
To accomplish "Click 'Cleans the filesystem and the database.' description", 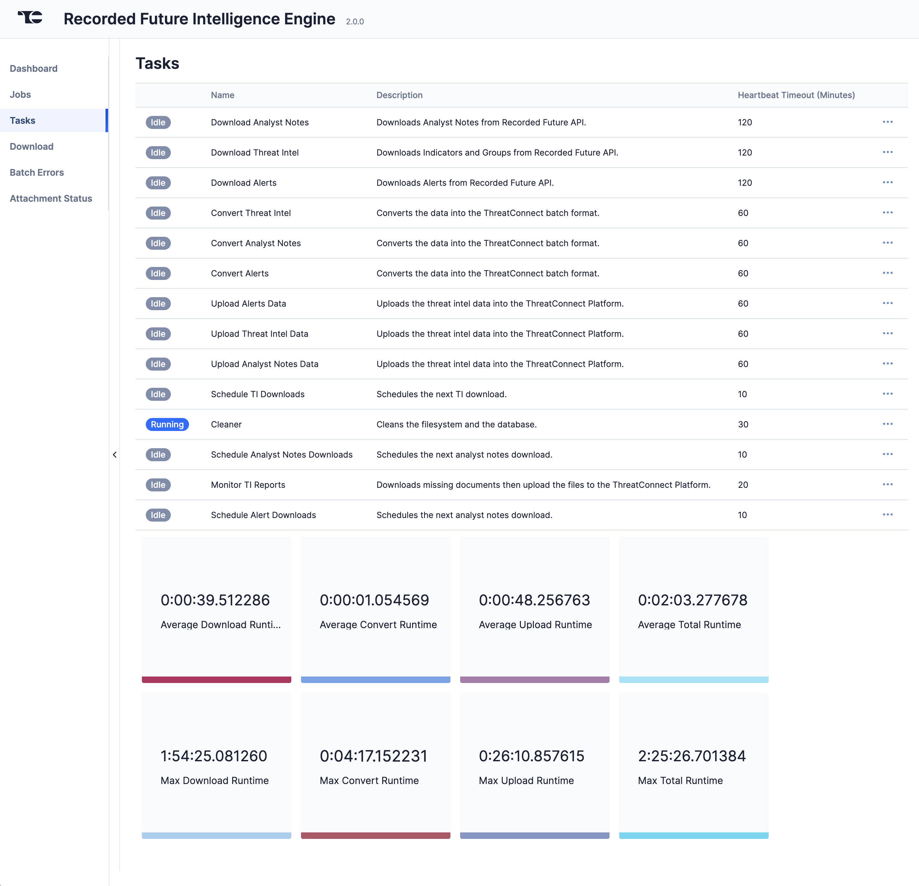I will [x=456, y=424].
